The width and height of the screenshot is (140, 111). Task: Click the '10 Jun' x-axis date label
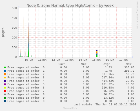coord(29,60)
